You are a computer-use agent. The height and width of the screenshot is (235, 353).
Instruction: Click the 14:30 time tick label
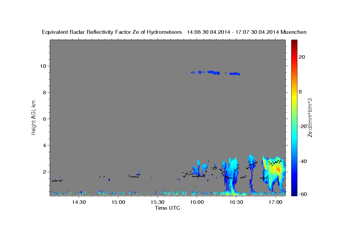[79, 202]
